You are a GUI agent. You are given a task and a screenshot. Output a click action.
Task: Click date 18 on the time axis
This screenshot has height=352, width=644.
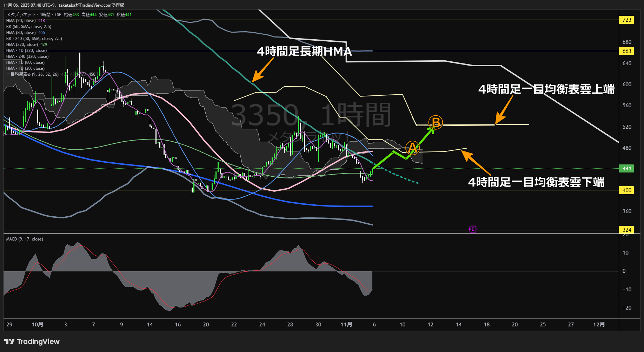pyautogui.click(x=487, y=325)
